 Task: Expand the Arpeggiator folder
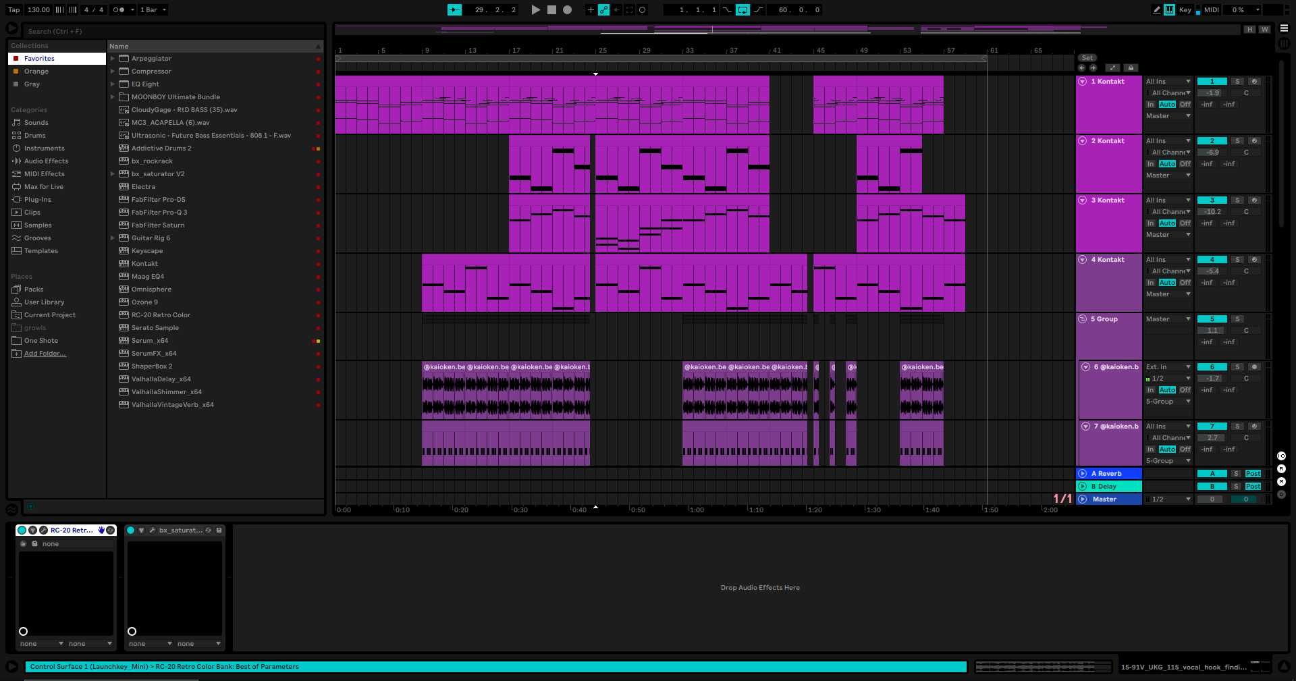pos(113,58)
